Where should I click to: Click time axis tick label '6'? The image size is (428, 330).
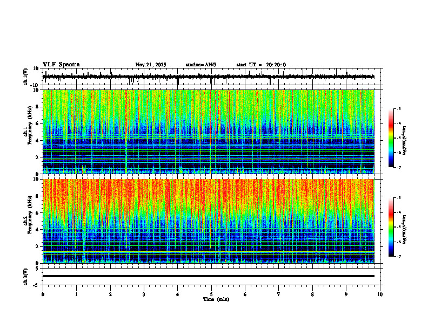pos(245,294)
